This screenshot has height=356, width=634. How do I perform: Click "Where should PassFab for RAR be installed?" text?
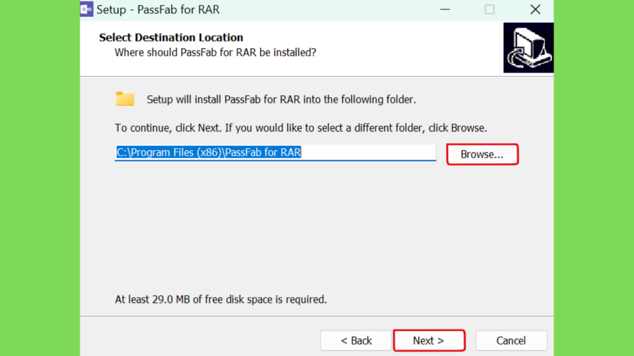click(x=215, y=53)
